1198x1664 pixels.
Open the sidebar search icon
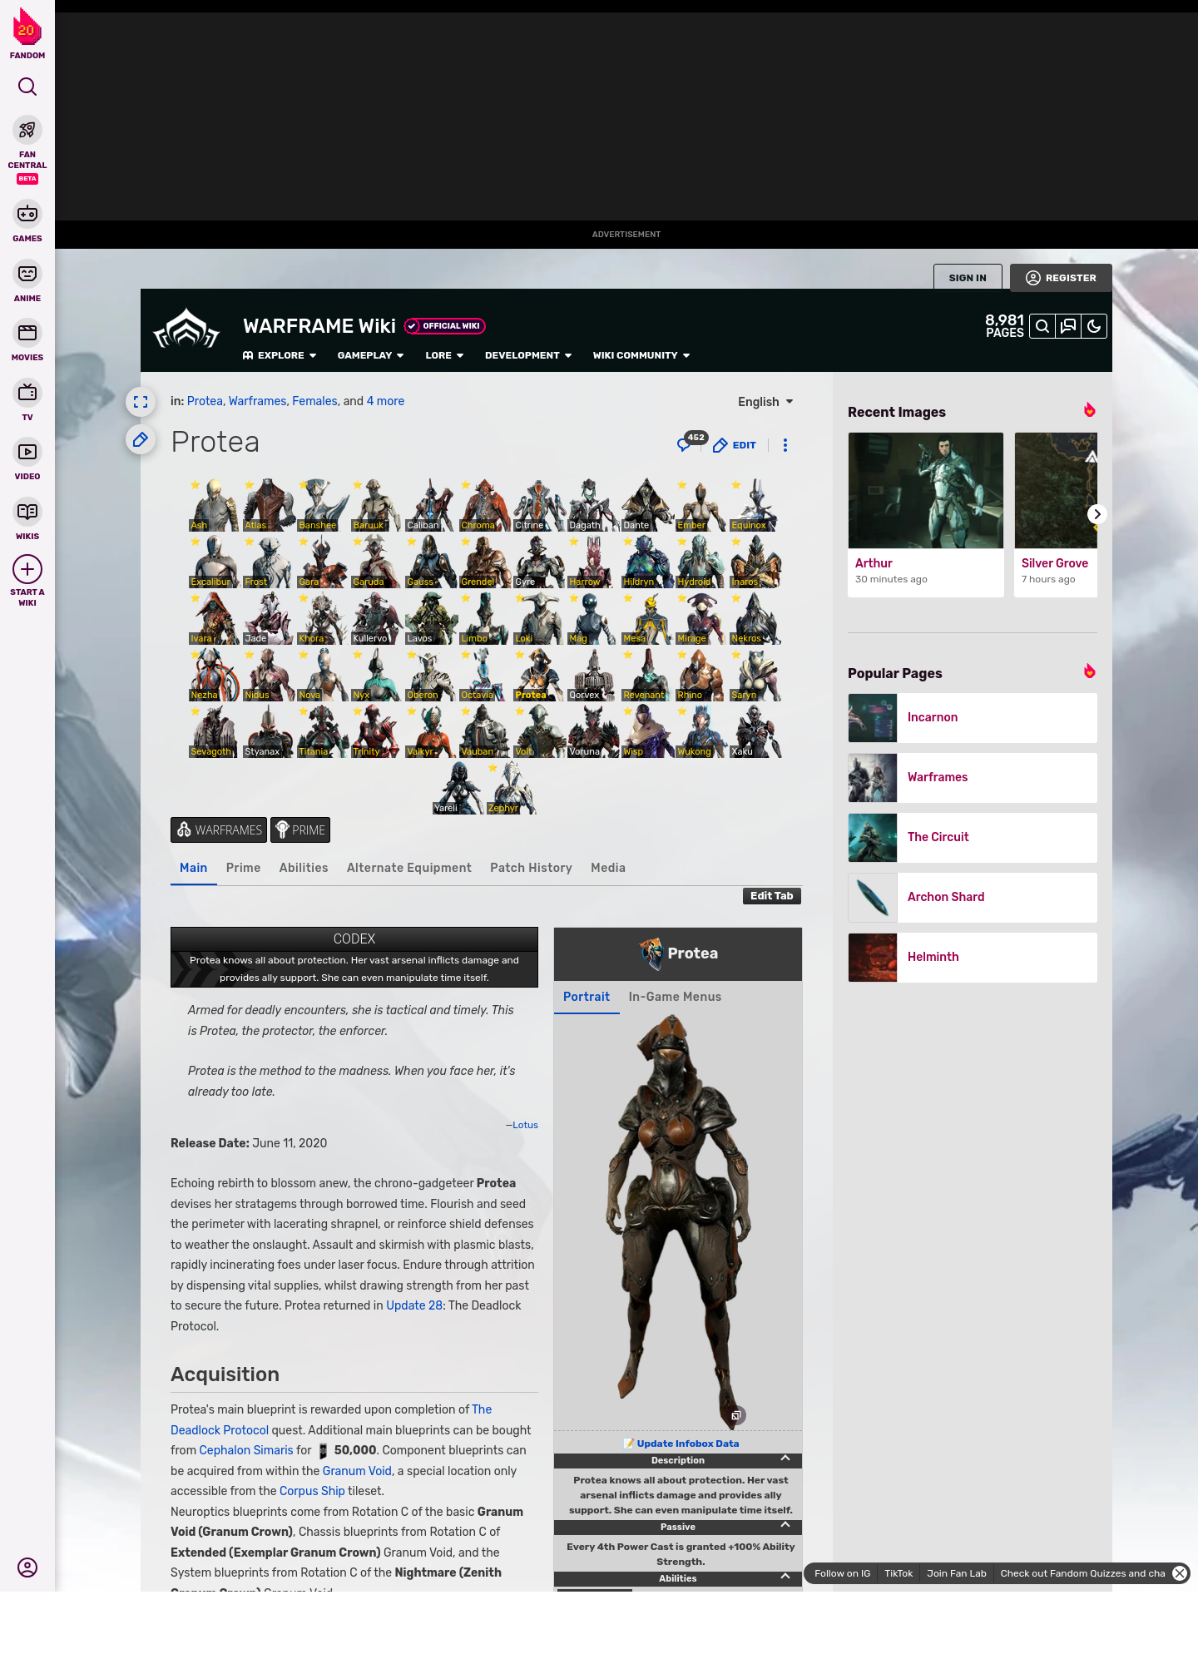click(27, 87)
